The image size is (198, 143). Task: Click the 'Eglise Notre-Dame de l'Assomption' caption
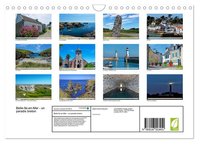pos(68,71)
